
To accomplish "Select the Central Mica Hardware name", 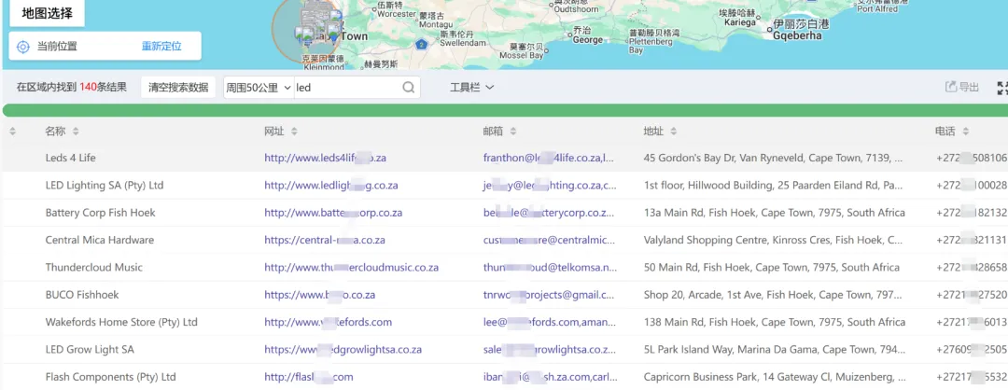I will [100, 241].
